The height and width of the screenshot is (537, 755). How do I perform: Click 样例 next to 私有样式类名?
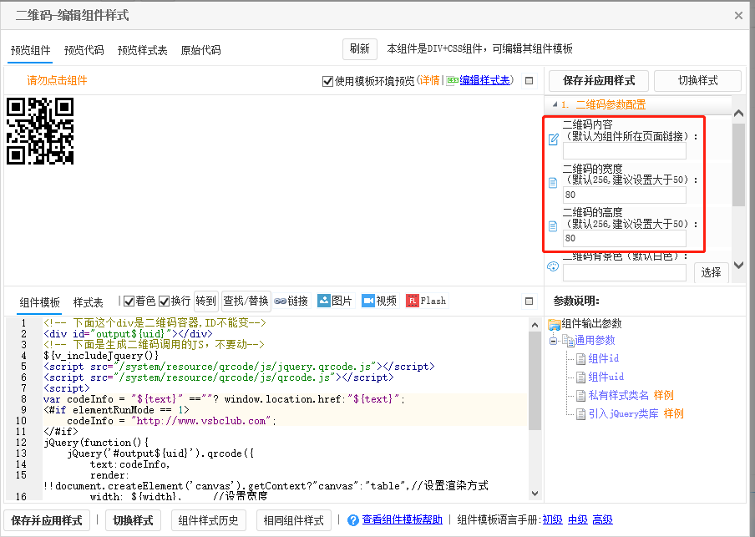663,395
